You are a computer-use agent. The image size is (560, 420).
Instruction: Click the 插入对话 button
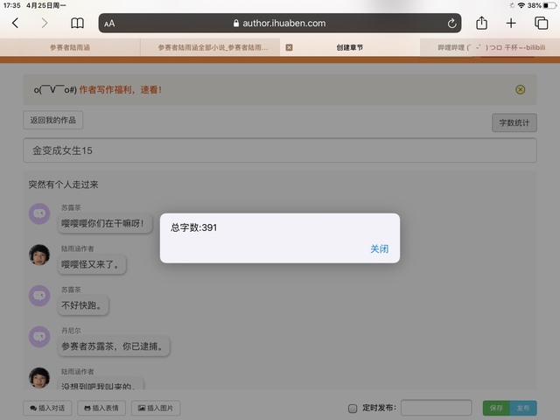click(47, 408)
